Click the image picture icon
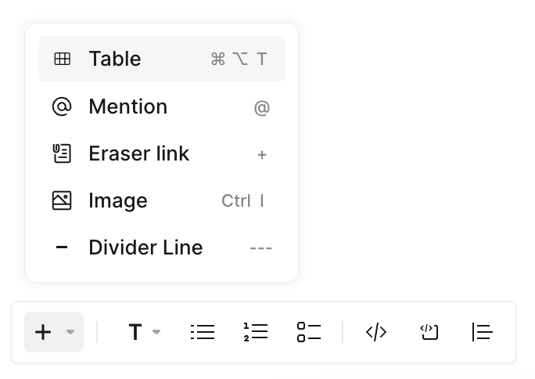The height and width of the screenshot is (379, 535). (x=62, y=200)
